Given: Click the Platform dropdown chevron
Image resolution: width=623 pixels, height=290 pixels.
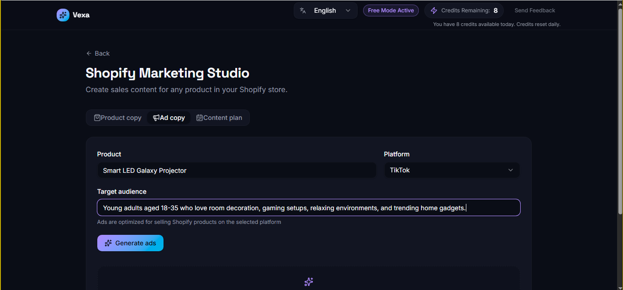Looking at the screenshot, I should pos(511,170).
